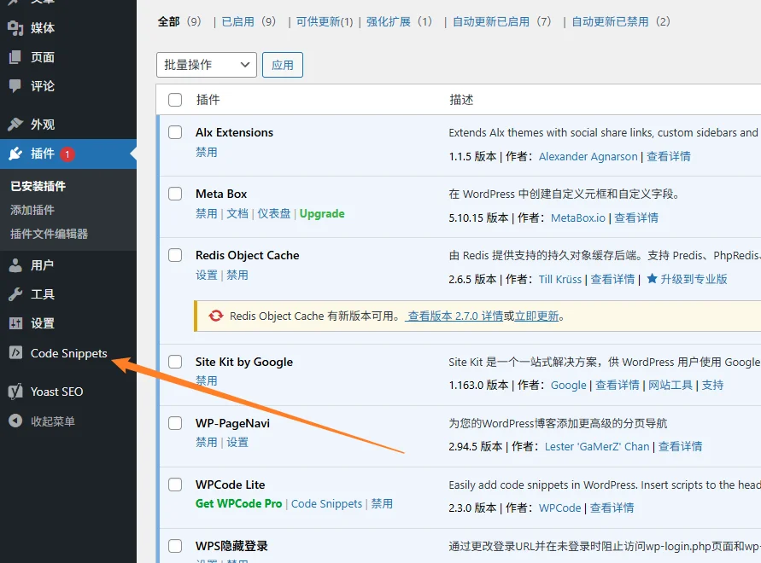
Task: Click the Appearance paintbrush icon
Action: tap(15, 125)
